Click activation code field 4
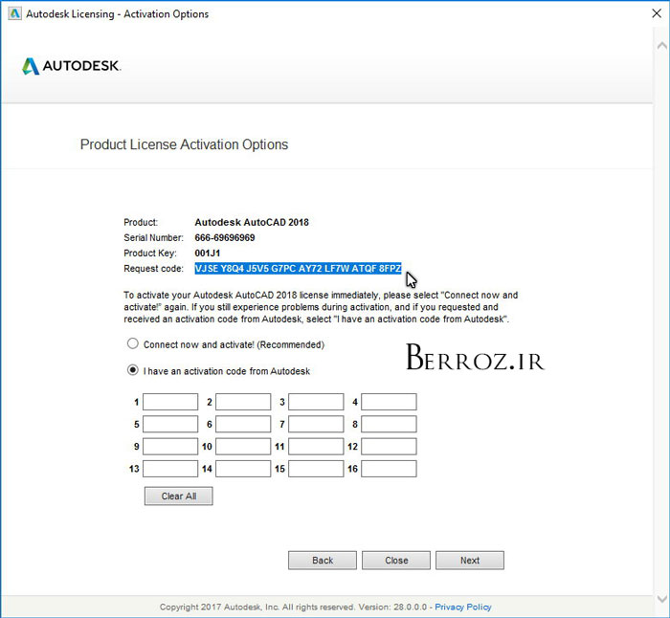Screen dimensions: 670x618 [x=389, y=402]
